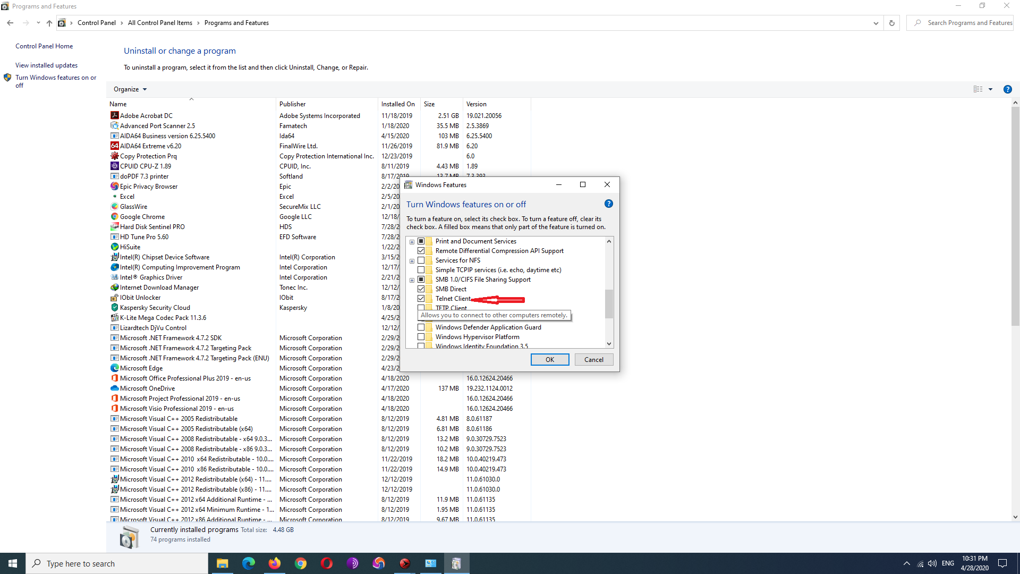Click the AIDA64 Extreme v6.20 icon
Image resolution: width=1020 pixels, height=574 pixels.
click(x=114, y=146)
